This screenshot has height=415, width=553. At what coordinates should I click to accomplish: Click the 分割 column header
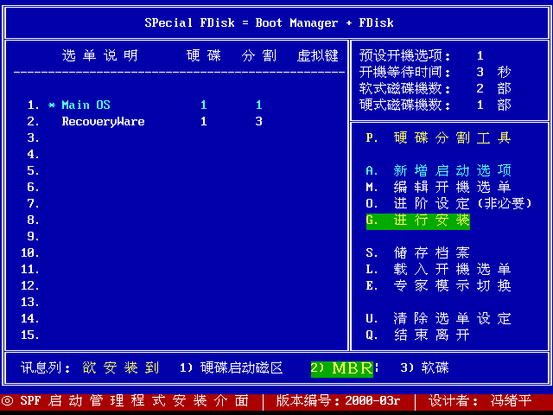(x=259, y=55)
